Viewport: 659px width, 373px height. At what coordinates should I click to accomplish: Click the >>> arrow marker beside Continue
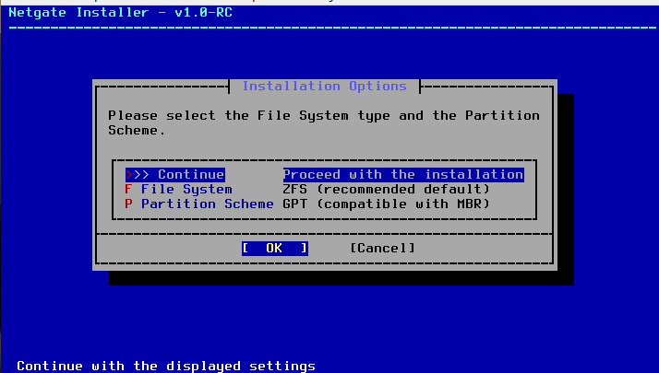[138, 174]
